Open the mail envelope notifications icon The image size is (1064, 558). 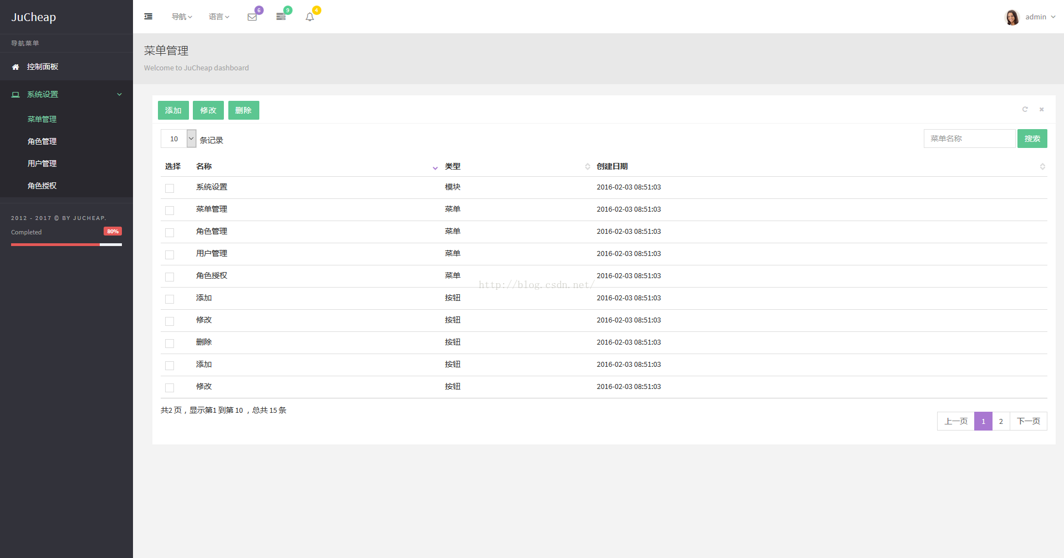(x=252, y=17)
